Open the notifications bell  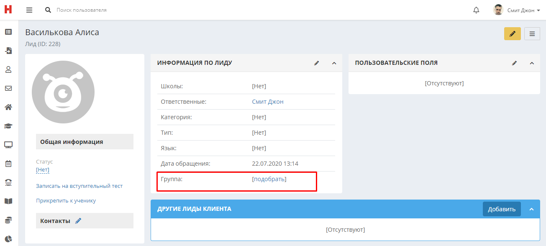(476, 10)
